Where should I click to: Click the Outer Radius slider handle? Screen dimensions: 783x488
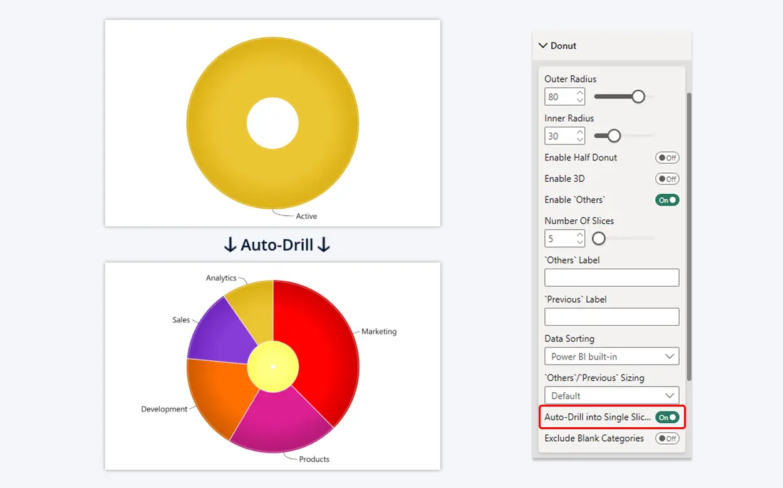638,96
